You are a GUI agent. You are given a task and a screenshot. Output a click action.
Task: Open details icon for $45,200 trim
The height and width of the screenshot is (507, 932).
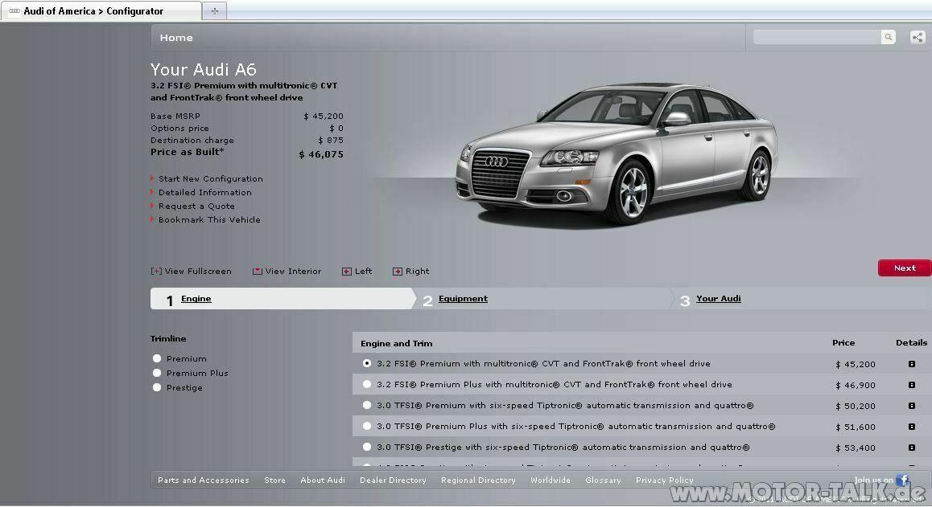[x=911, y=364]
